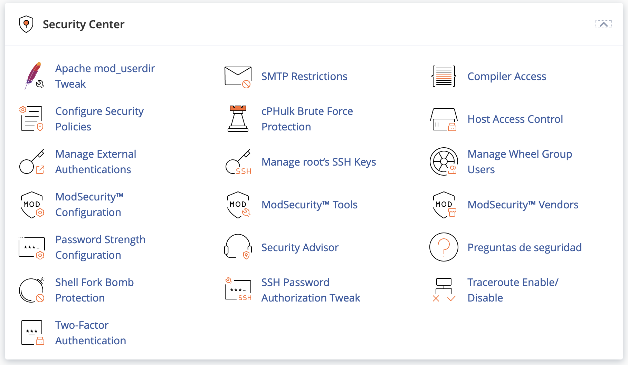628x365 pixels.
Task: Click the Manage root's SSH Keys key icon
Action: 238,162
